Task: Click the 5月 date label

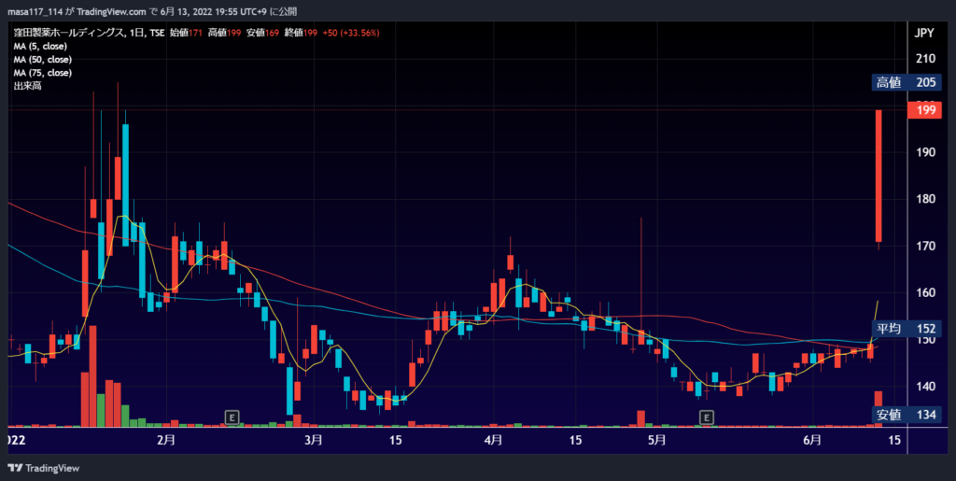Action: 656,440
